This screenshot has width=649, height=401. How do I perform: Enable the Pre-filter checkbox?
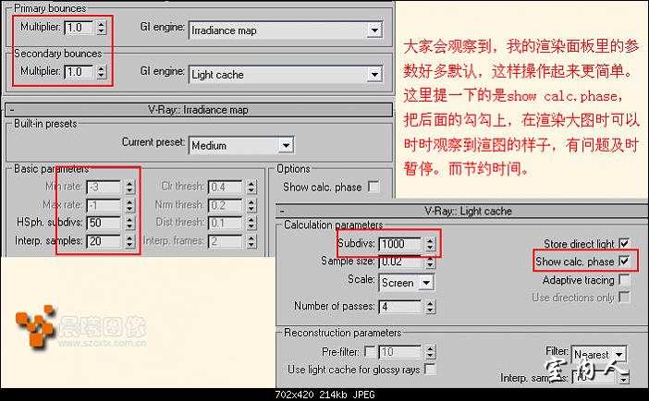point(370,351)
